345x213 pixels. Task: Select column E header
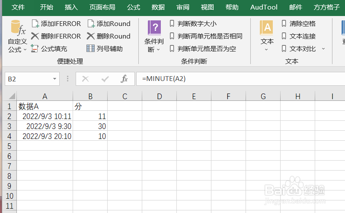pos(194,96)
